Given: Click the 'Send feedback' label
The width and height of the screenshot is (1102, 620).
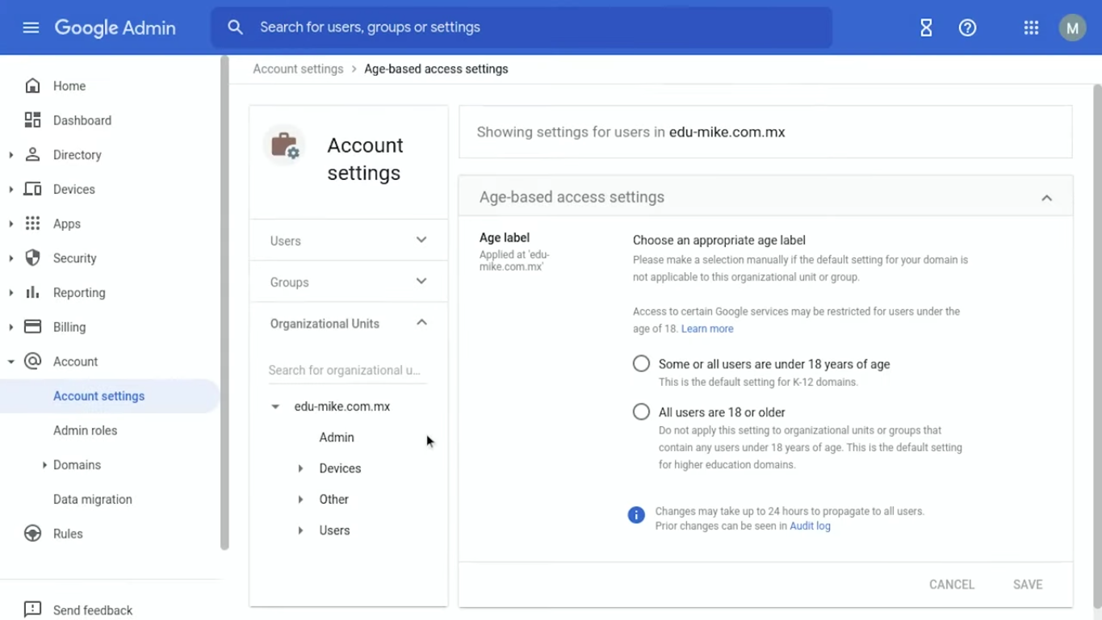Looking at the screenshot, I should pos(93,610).
